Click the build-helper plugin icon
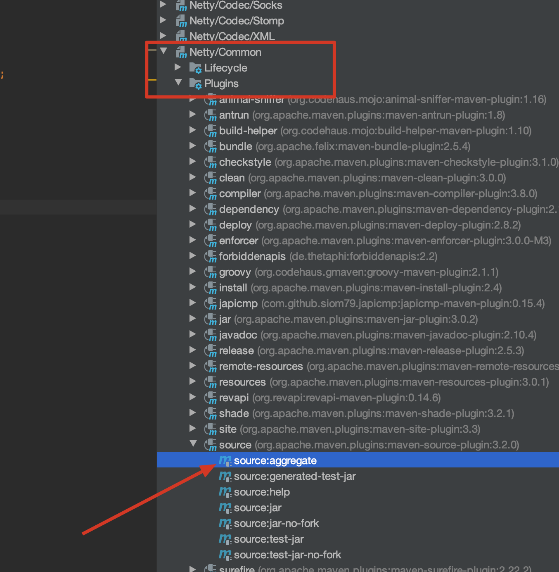This screenshot has width=559, height=572. tap(211, 131)
